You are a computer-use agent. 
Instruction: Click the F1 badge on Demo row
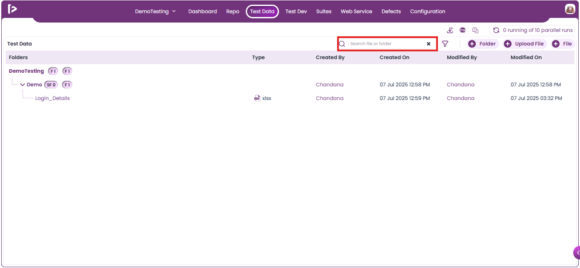click(x=67, y=85)
